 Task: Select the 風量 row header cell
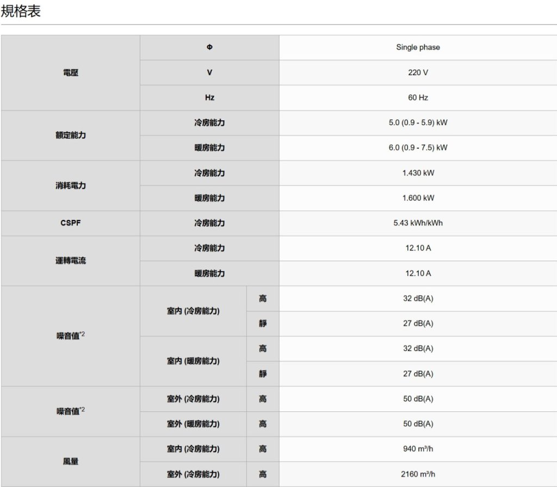(x=70, y=461)
